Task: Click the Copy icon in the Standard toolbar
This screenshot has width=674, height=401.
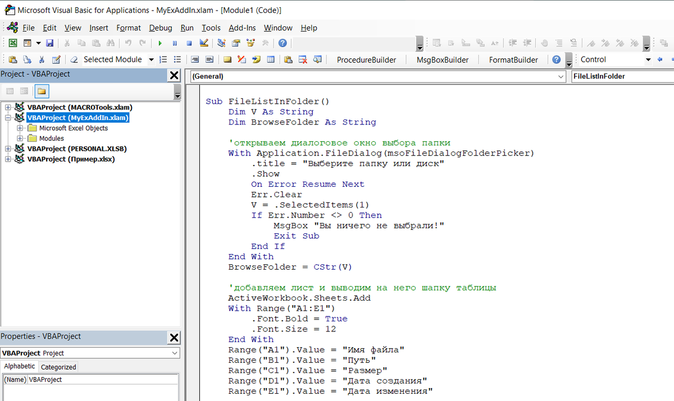Action: (x=81, y=43)
